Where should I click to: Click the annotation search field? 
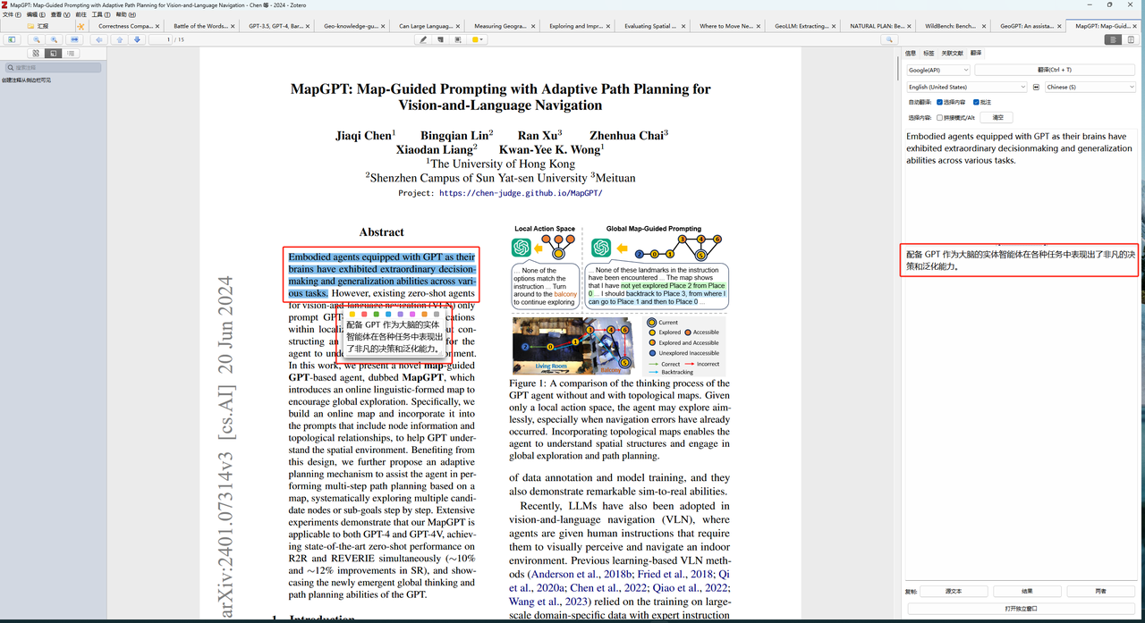[53, 67]
